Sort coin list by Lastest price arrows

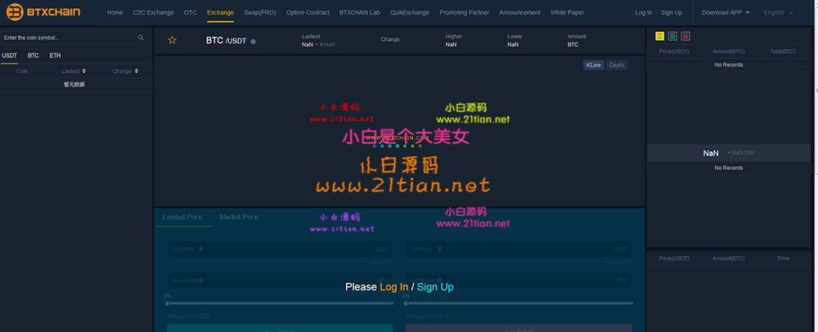[x=84, y=71]
